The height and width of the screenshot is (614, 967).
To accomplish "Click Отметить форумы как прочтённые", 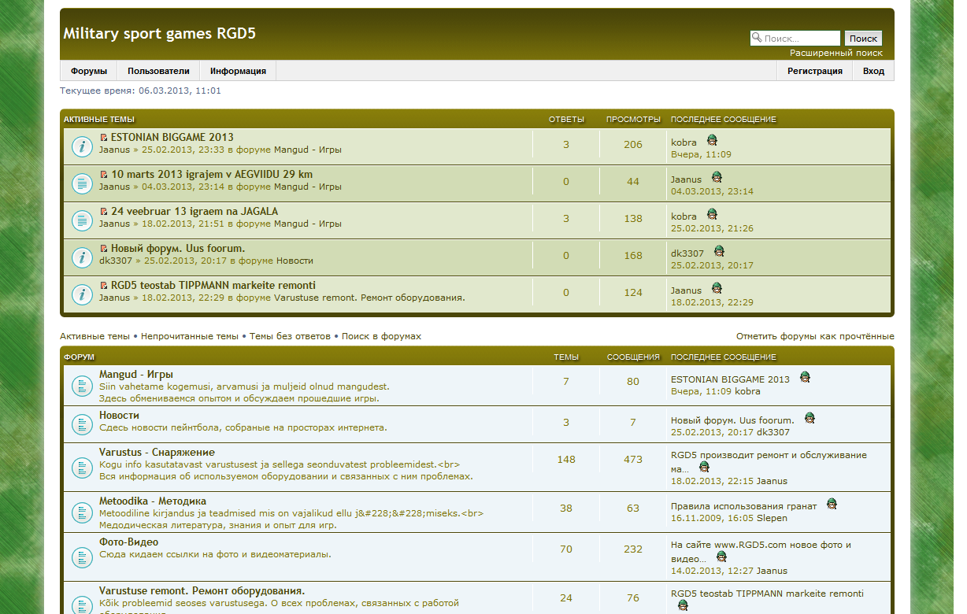I will (815, 336).
